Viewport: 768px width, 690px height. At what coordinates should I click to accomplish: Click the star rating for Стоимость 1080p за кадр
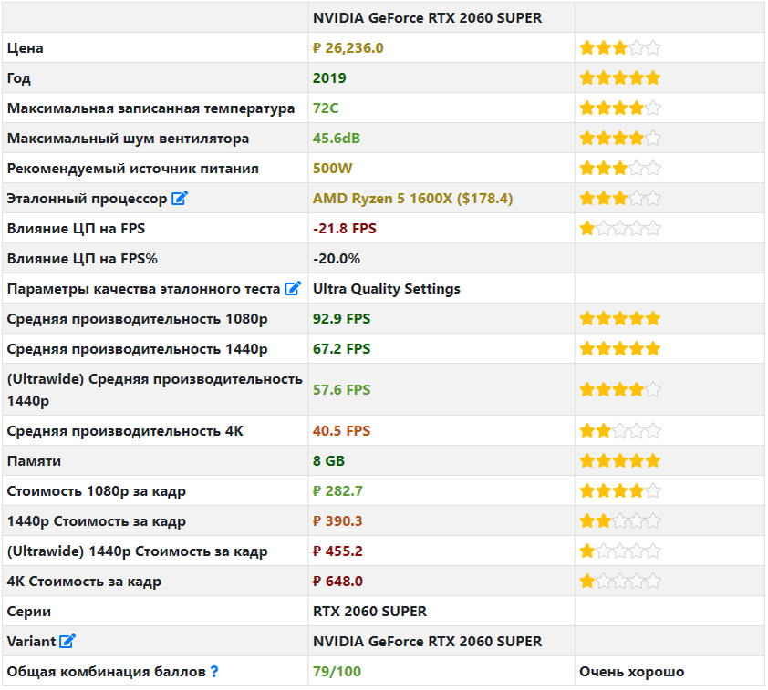620,490
